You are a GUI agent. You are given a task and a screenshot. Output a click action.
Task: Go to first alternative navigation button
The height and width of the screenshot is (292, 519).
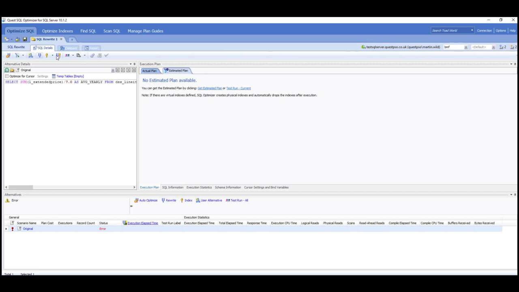[x=118, y=70]
